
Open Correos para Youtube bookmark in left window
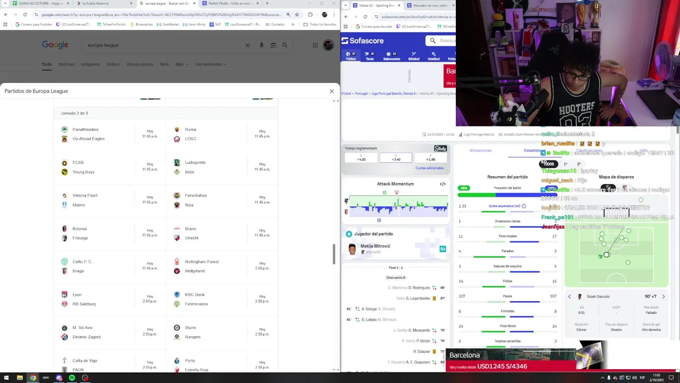(x=33, y=24)
